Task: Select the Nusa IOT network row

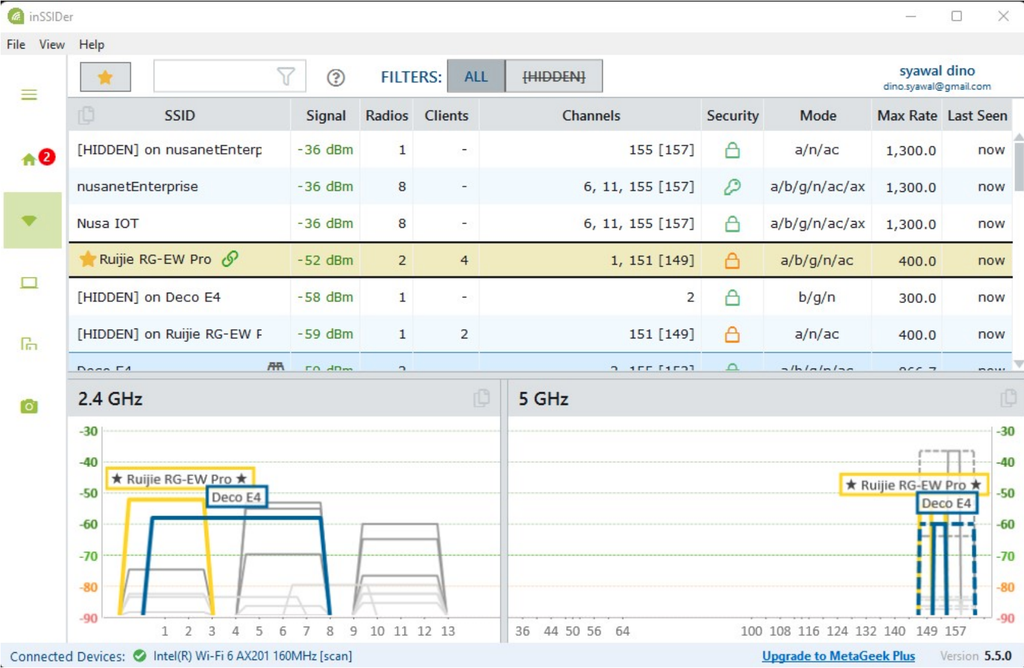Action: coord(541,223)
